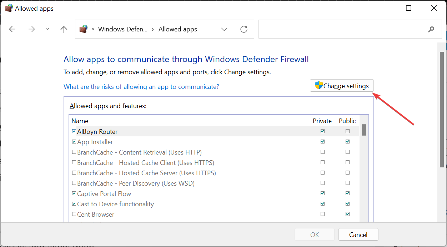The image size is (447, 247).
Task: Select the Allowed apps breadcrumb
Action: [178, 29]
